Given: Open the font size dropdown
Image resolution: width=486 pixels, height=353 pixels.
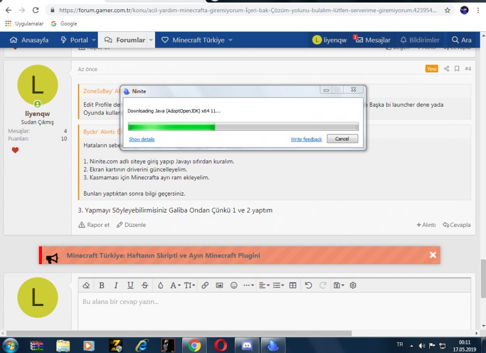Looking at the screenshot, I should [x=189, y=285].
